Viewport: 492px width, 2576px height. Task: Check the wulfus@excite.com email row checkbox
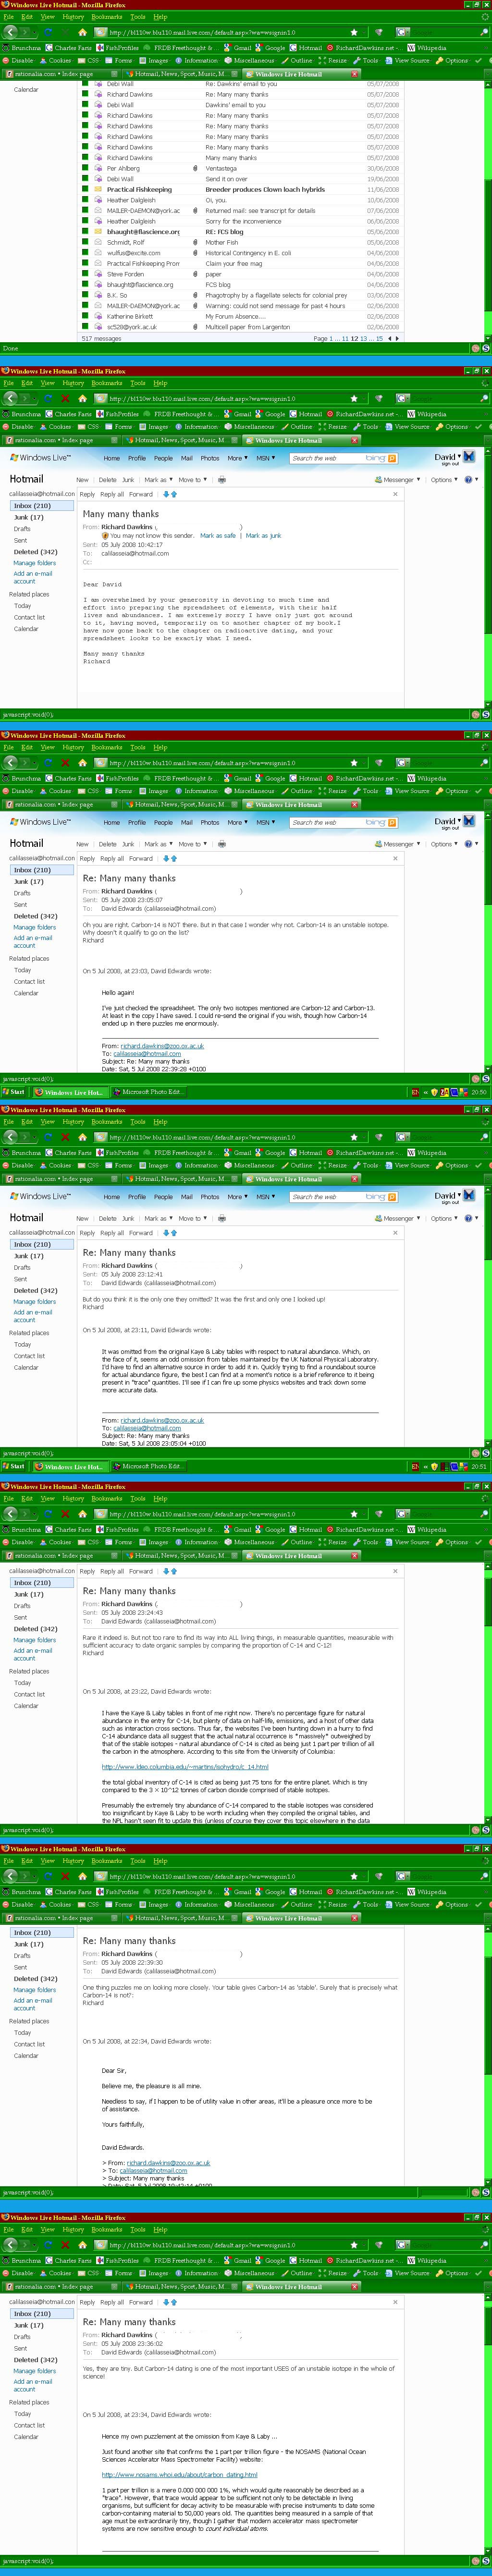[85, 253]
